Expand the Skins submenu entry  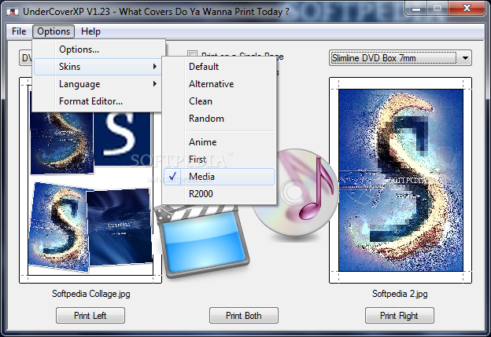[98, 67]
